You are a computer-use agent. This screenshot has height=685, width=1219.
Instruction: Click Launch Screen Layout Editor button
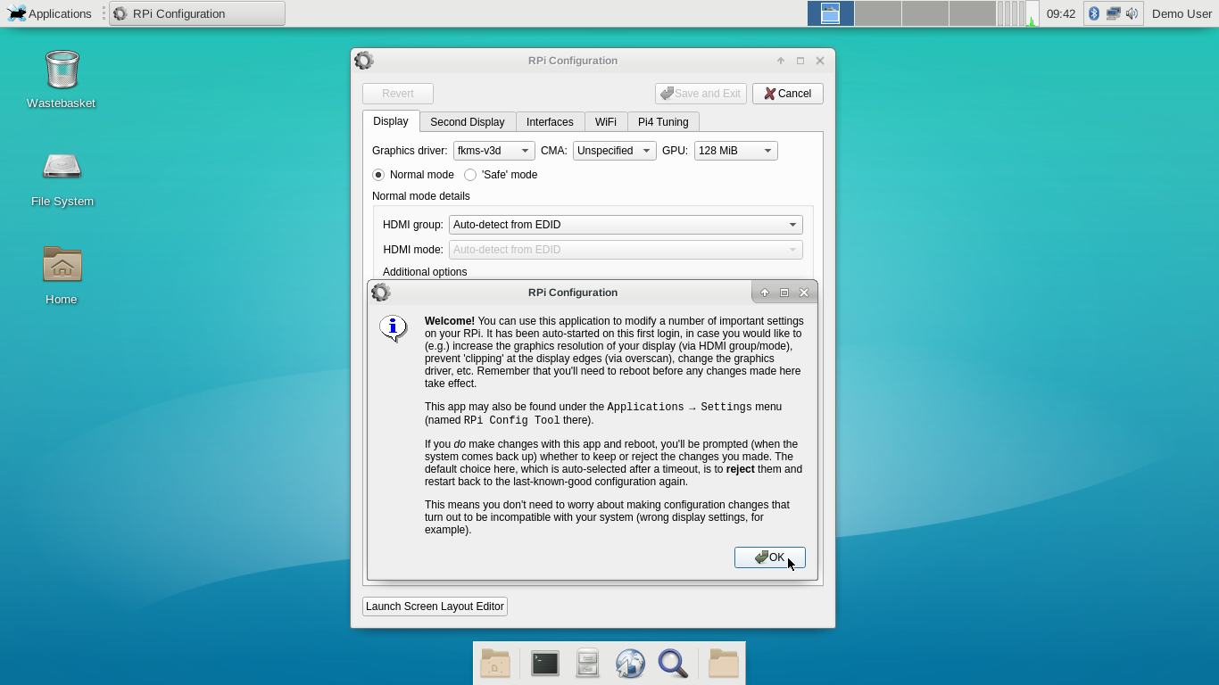point(435,607)
